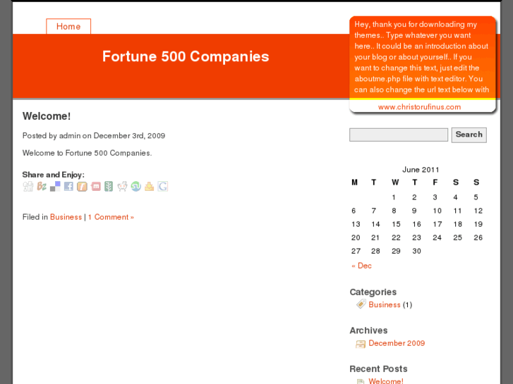
Task: Open the Business category under Filed in
Action: (x=66, y=217)
